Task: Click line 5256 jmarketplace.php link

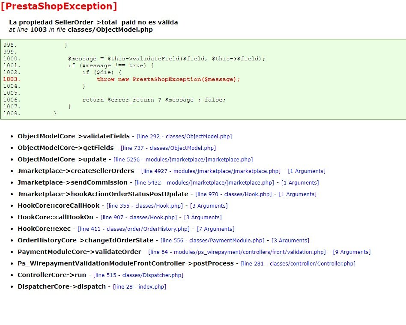Action: 183,160
